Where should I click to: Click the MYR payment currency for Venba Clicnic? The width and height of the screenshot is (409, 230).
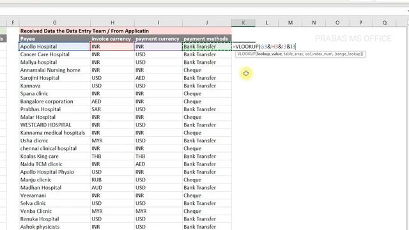pos(158,211)
